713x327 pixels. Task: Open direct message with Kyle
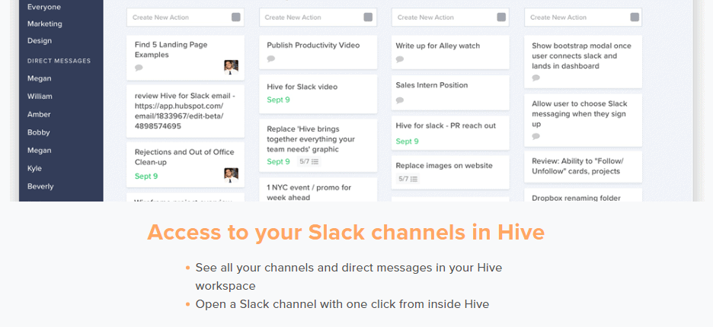(34, 168)
